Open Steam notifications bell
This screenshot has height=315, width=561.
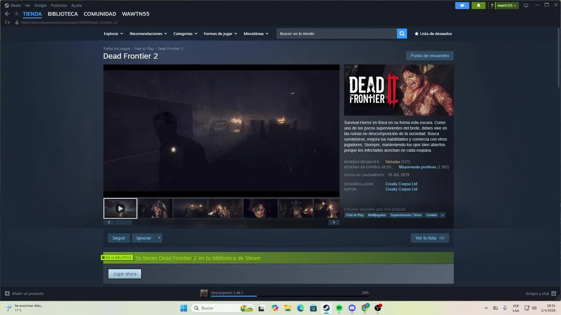[x=478, y=5]
